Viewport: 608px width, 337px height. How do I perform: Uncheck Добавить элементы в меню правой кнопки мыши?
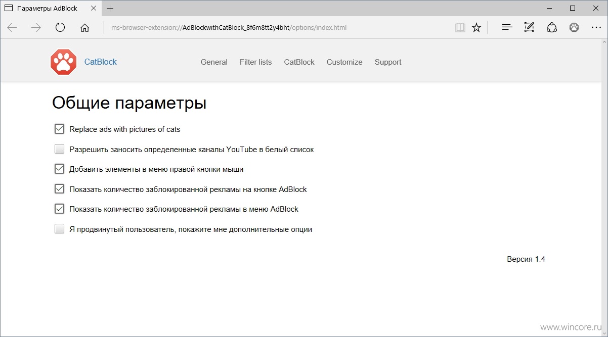click(x=60, y=169)
